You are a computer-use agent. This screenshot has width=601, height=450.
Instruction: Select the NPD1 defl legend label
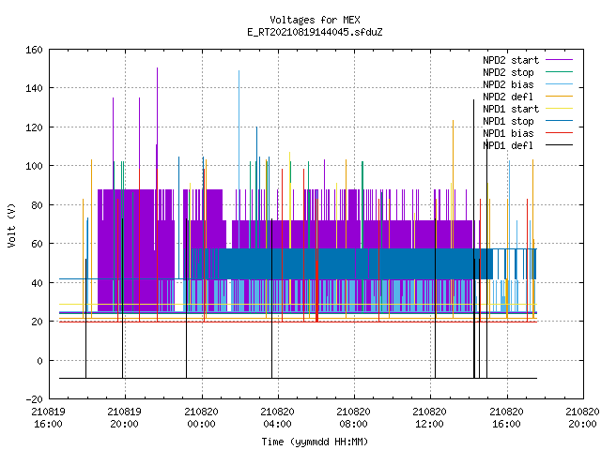point(508,145)
